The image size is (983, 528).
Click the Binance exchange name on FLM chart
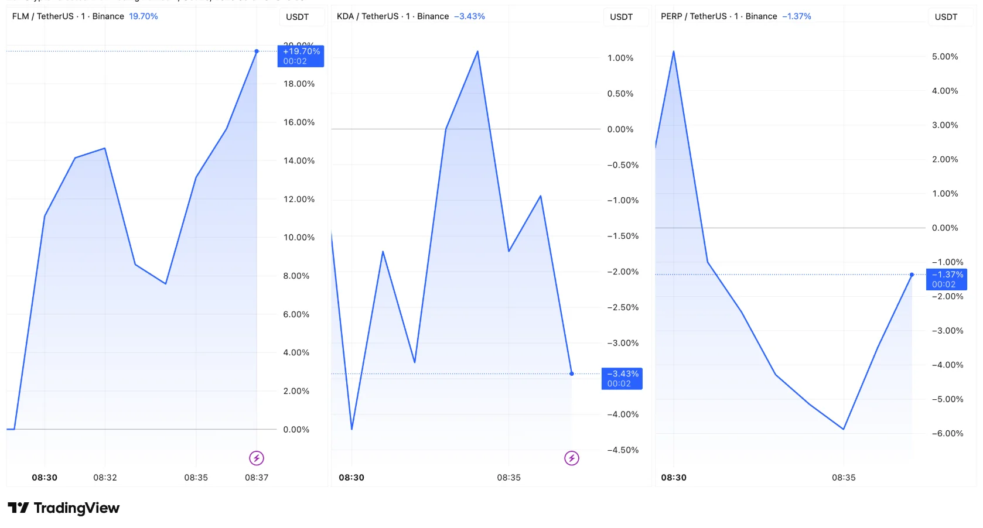[109, 16]
